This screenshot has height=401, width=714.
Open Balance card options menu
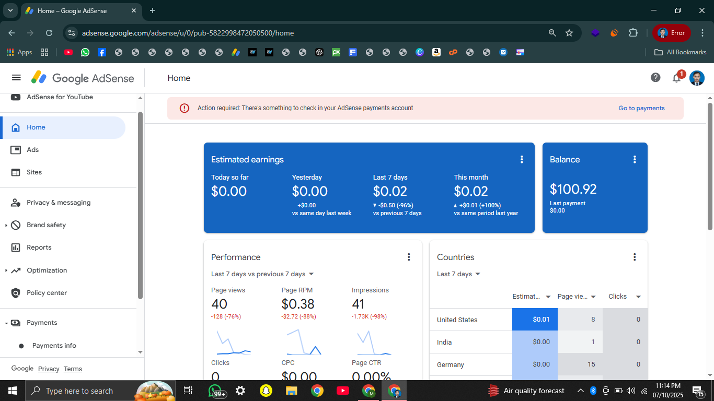coord(635,160)
